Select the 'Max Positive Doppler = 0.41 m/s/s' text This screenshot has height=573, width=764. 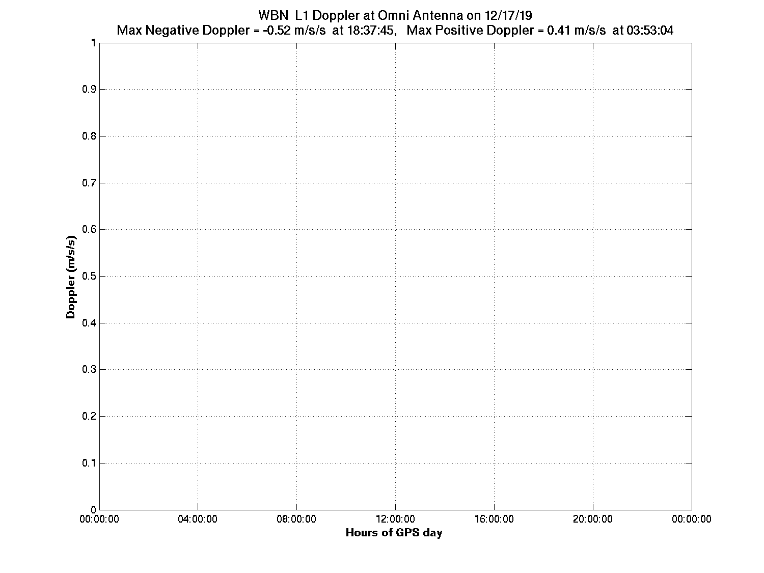pos(506,31)
